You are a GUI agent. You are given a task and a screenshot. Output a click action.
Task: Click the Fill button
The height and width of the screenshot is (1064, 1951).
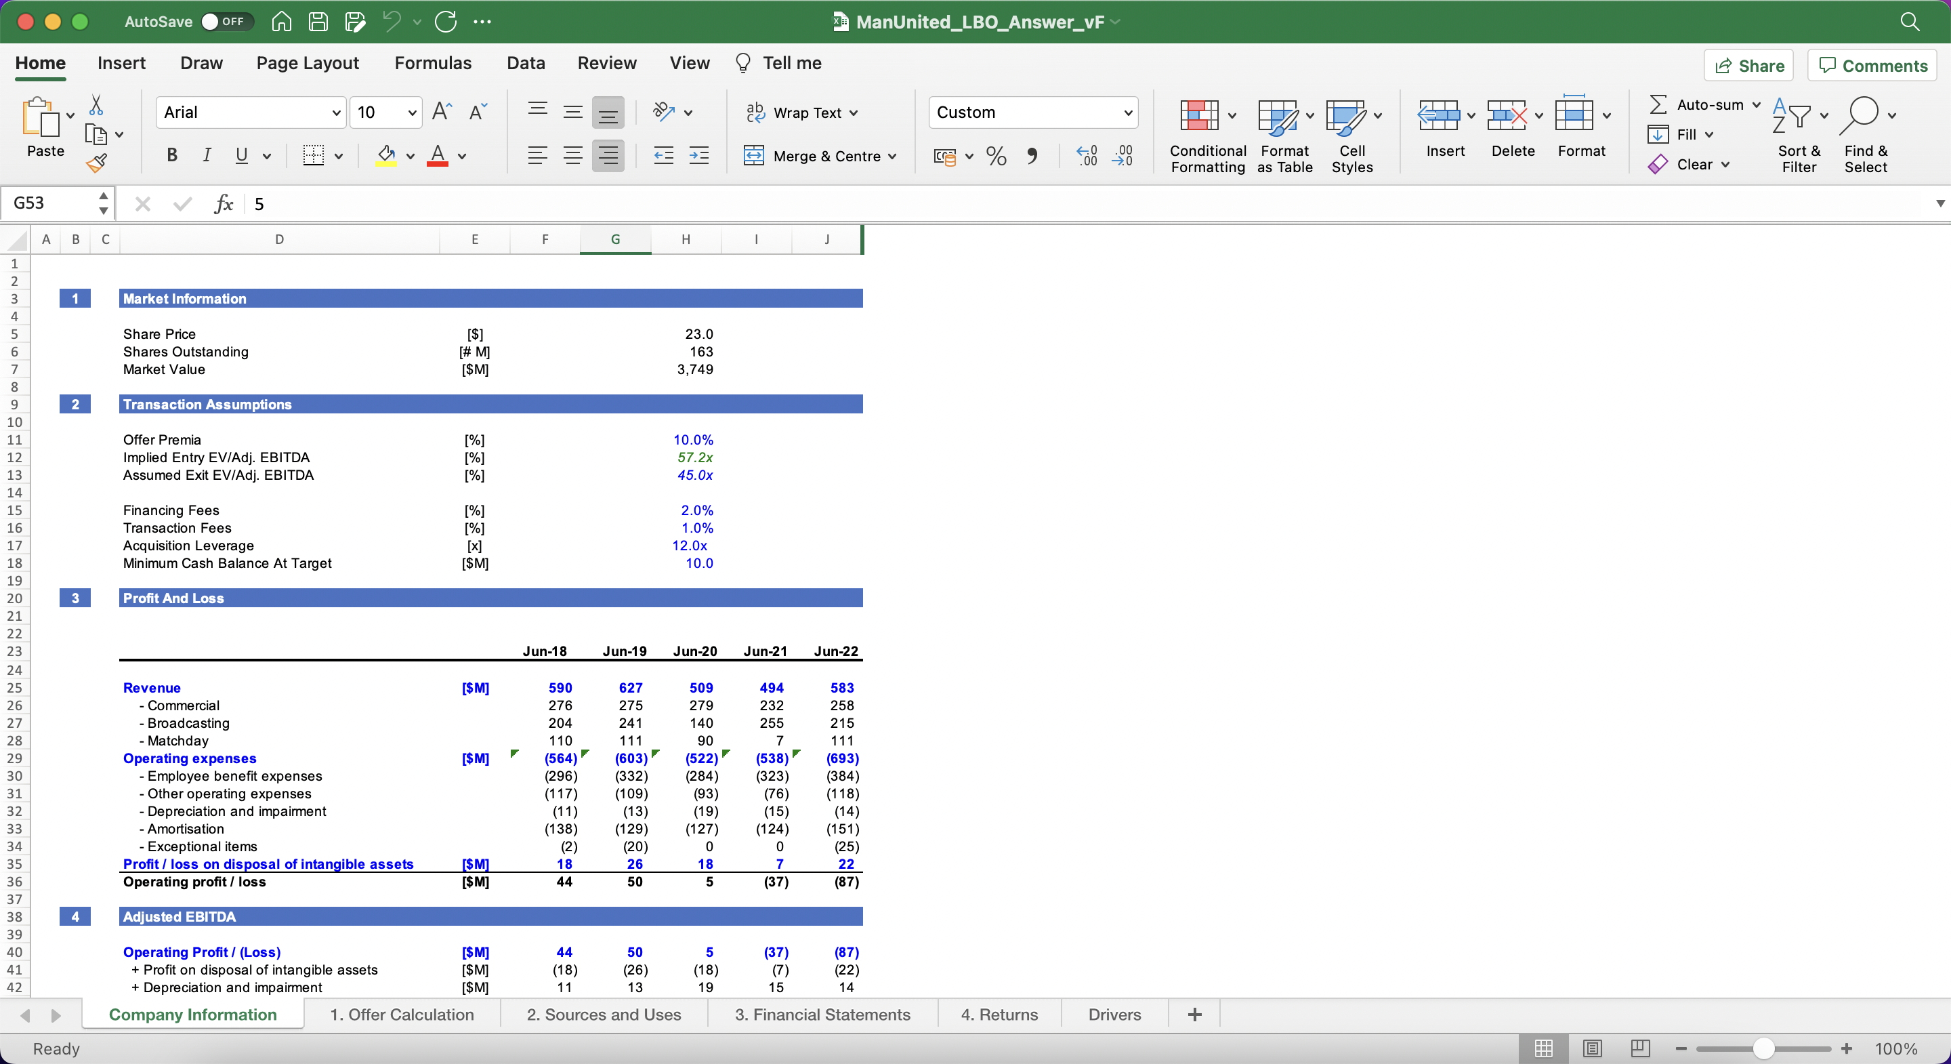[1680, 134]
